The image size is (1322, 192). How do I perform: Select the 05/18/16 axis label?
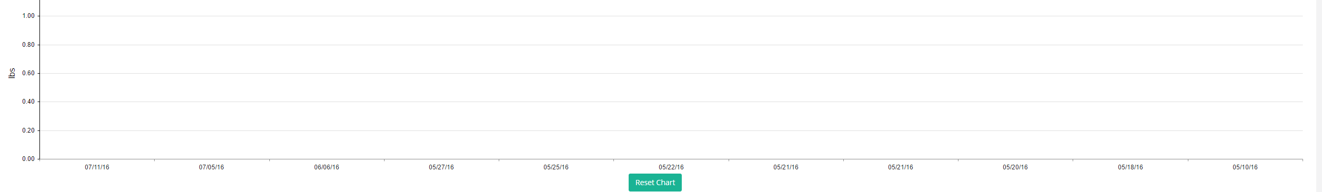click(x=1131, y=167)
